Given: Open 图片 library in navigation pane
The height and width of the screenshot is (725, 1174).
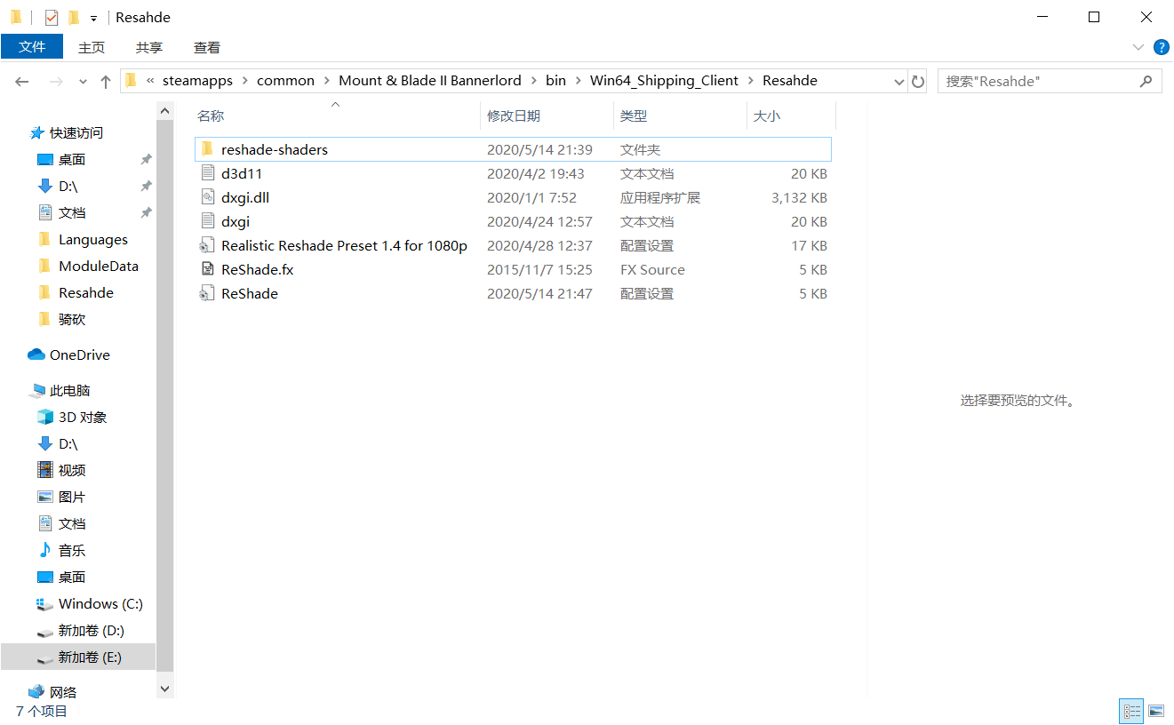Looking at the screenshot, I should point(72,497).
